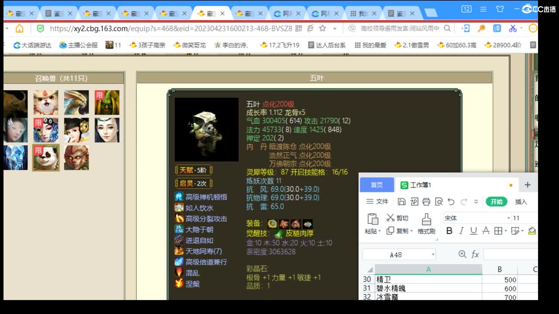Click the browser home icon
Image resolution: width=559 pixels, height=314 pixels.
click(19, 28)
